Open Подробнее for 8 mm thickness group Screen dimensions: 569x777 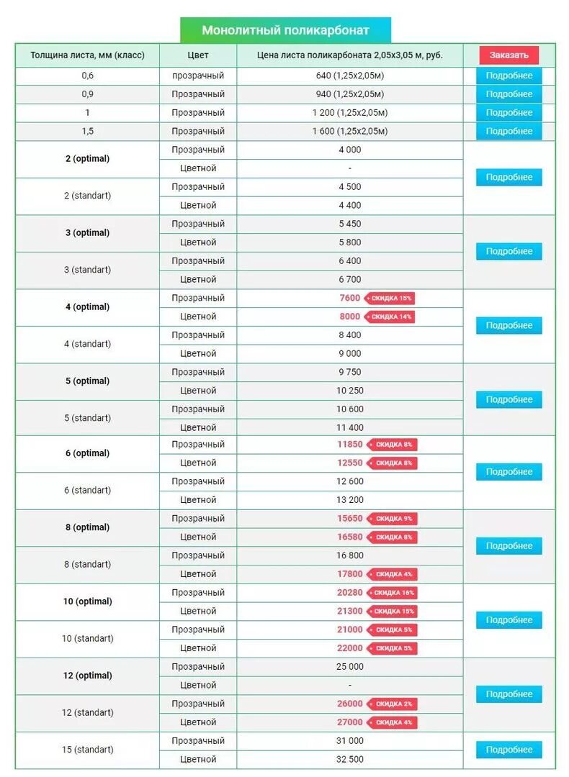pos(508,545)
